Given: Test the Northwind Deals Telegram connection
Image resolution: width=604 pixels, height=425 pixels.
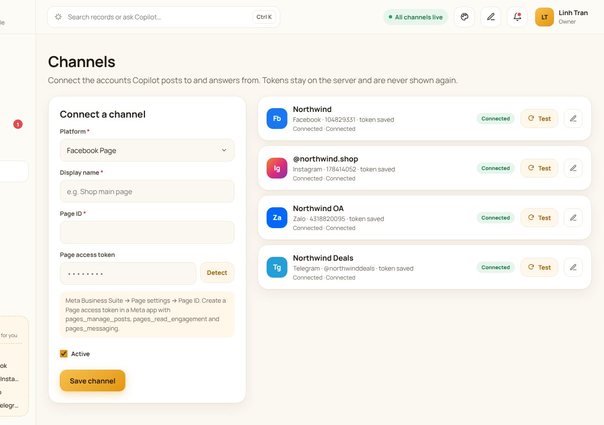Looking at the screenshot, I should (x=539, y=267).
